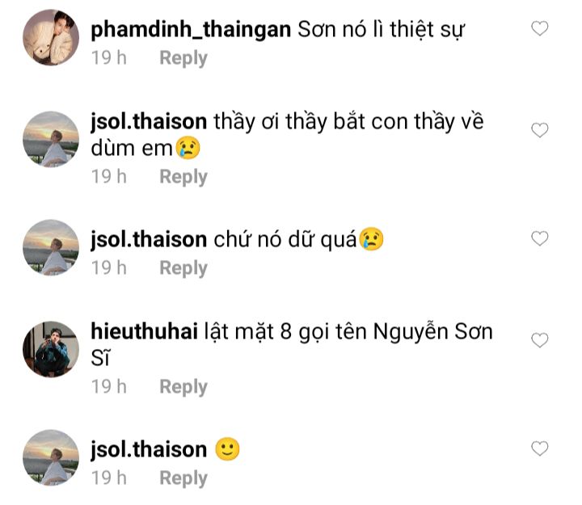This screenshot has width=582, height=505.
Task: Open jsol.thaison avatar beside 'chứ nó dữ quá'
Action: [x=51, y=247]
